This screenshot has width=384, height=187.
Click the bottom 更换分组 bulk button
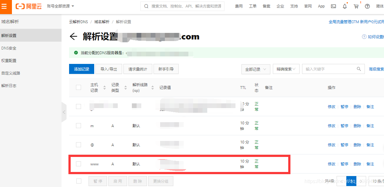pos(161,181)
